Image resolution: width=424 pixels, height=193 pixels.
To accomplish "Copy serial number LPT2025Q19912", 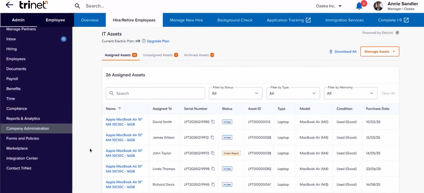I will point(212,138).
